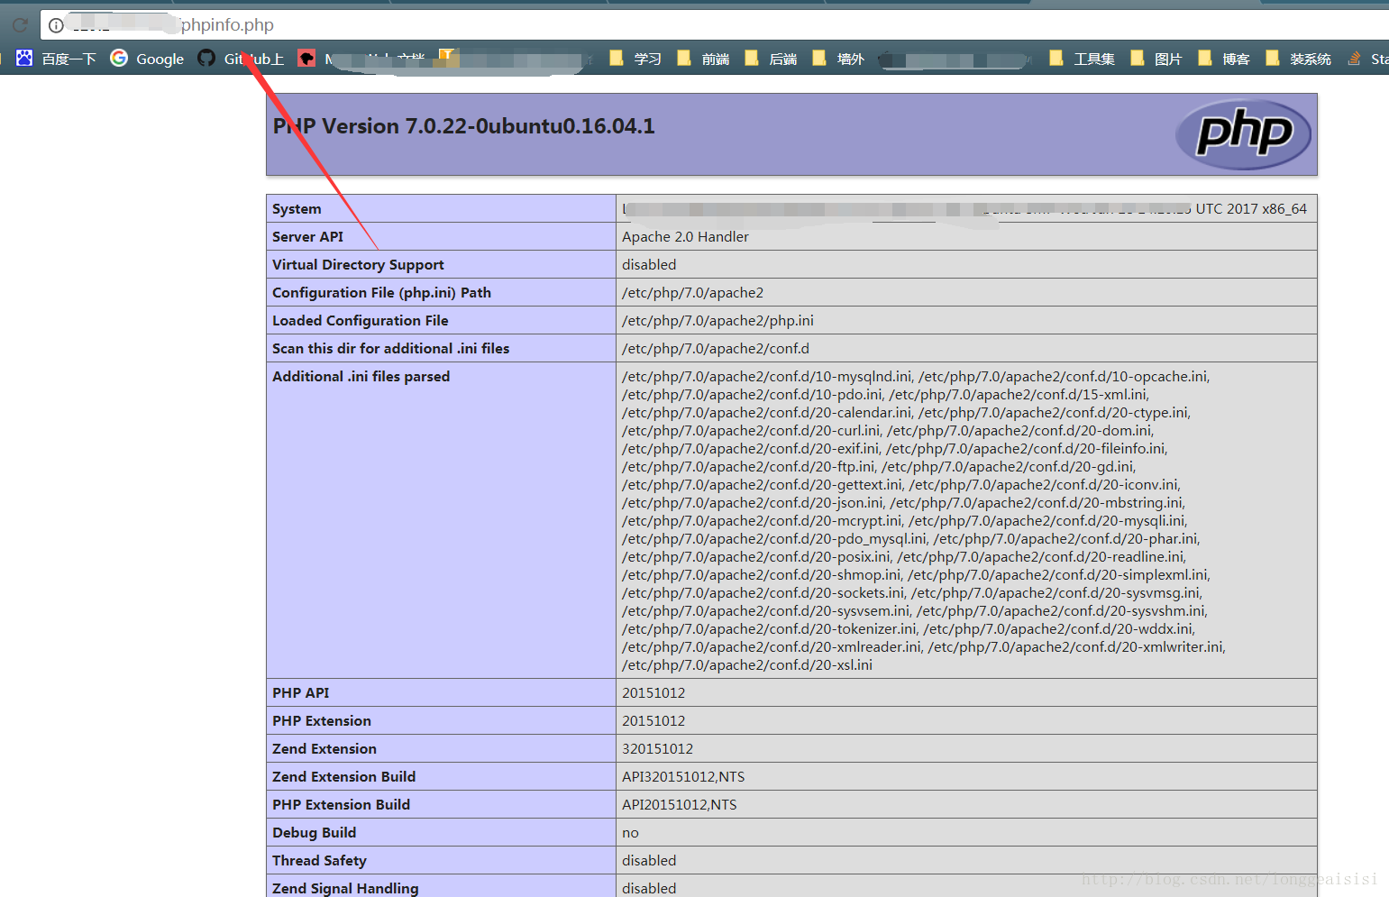Viewport: 1389px width, 897px height.
Task: Click the Zend Extension label
Action: coord(324,748)
